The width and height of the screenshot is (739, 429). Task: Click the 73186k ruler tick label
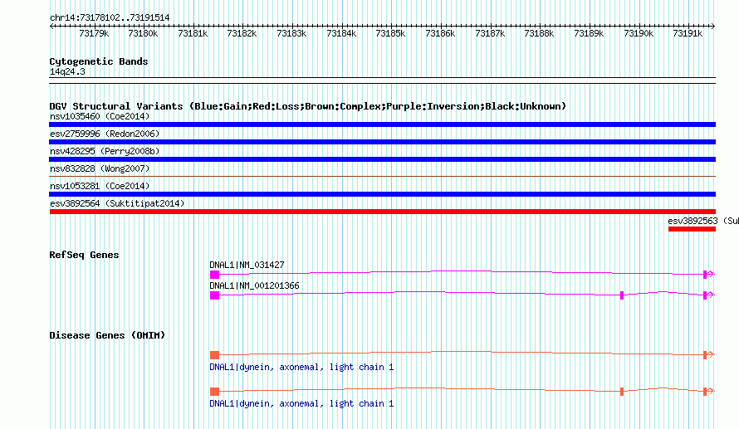pyautogui.click(x=440, y=33)
